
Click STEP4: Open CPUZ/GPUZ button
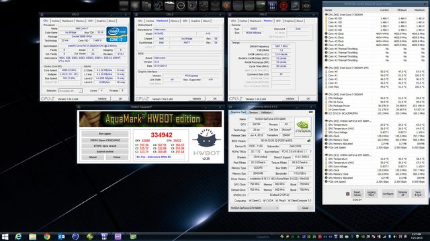point(105,140)
